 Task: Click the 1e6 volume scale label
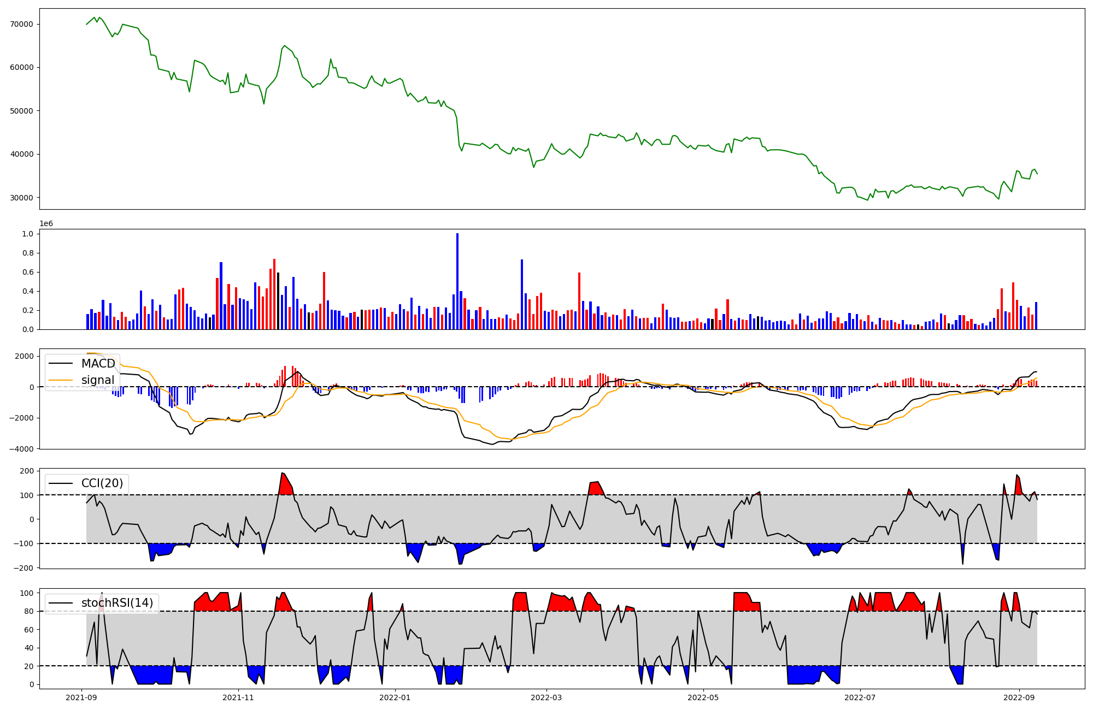(x=46, y=224)
